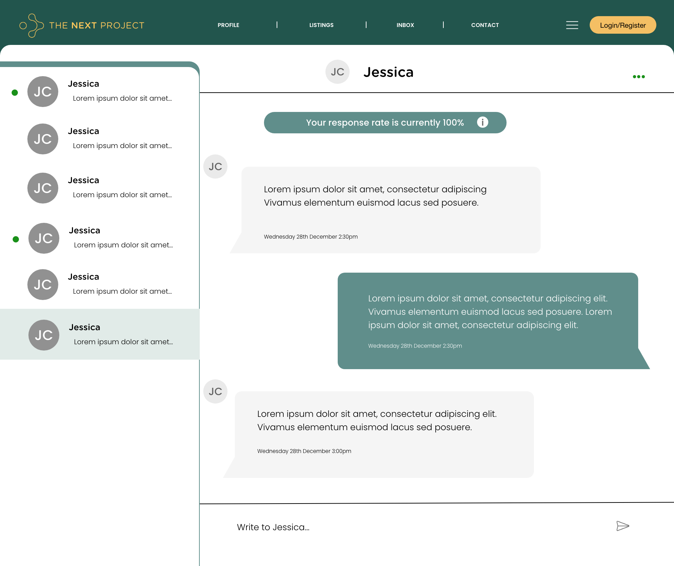Click green unread dot on fourth conversation
The width and height of the screenshot is (674, 566).
click(x=16, y=239)
